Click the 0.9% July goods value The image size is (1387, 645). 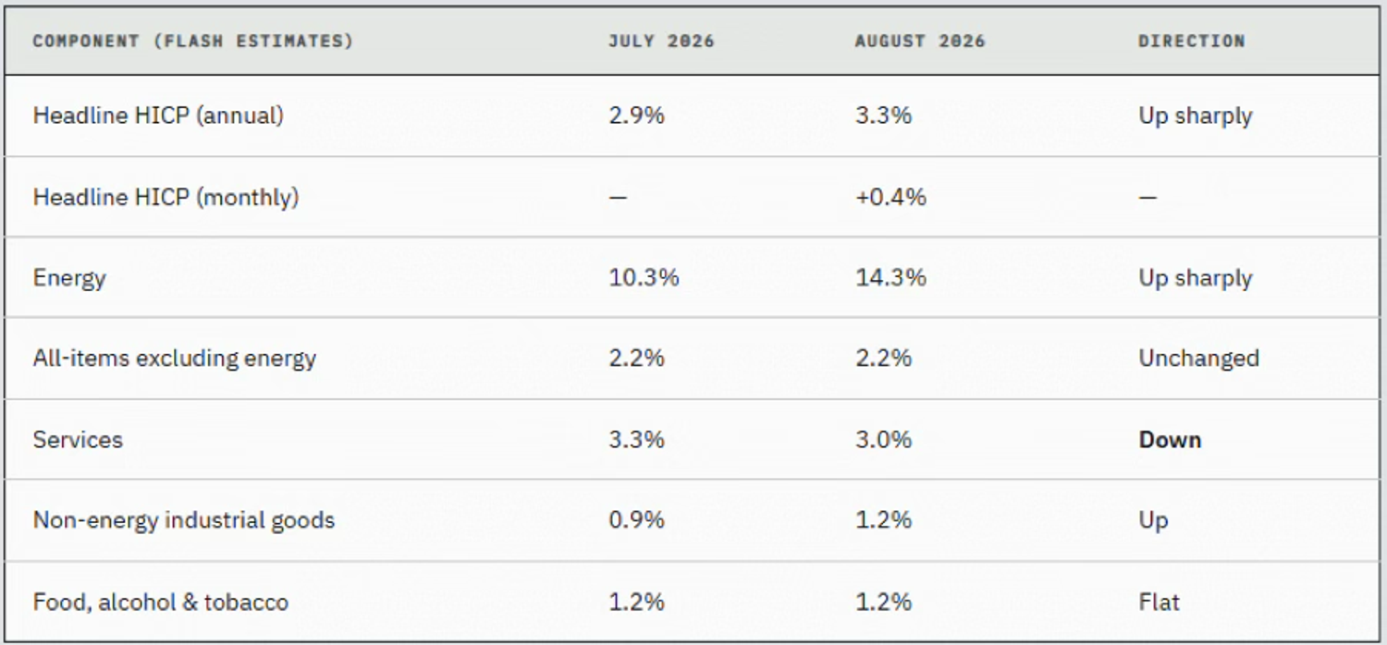coord(636,520)
